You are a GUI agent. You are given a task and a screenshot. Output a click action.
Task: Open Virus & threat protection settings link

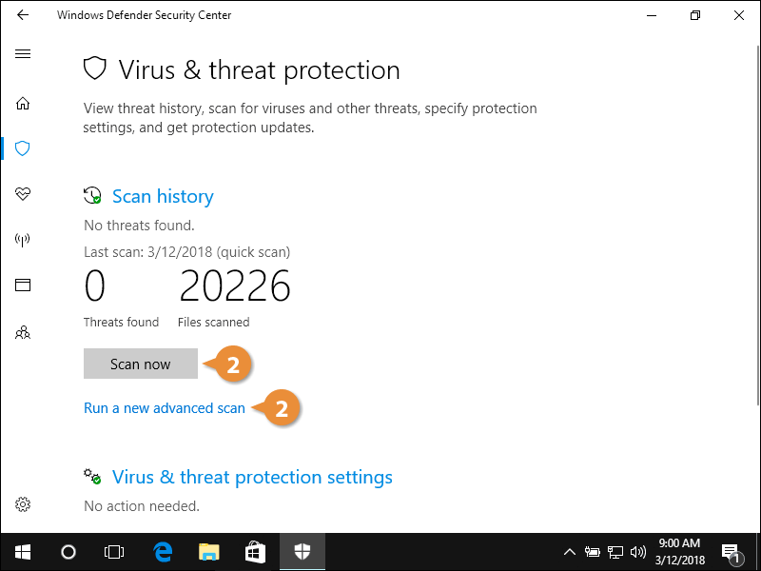252,477
